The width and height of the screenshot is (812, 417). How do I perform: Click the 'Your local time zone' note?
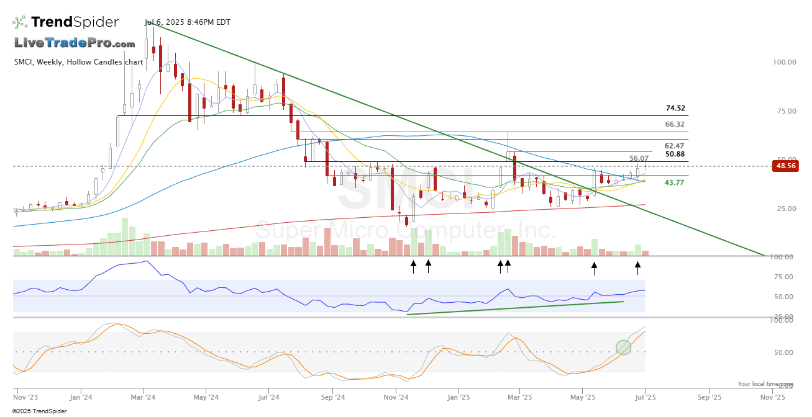766,384
